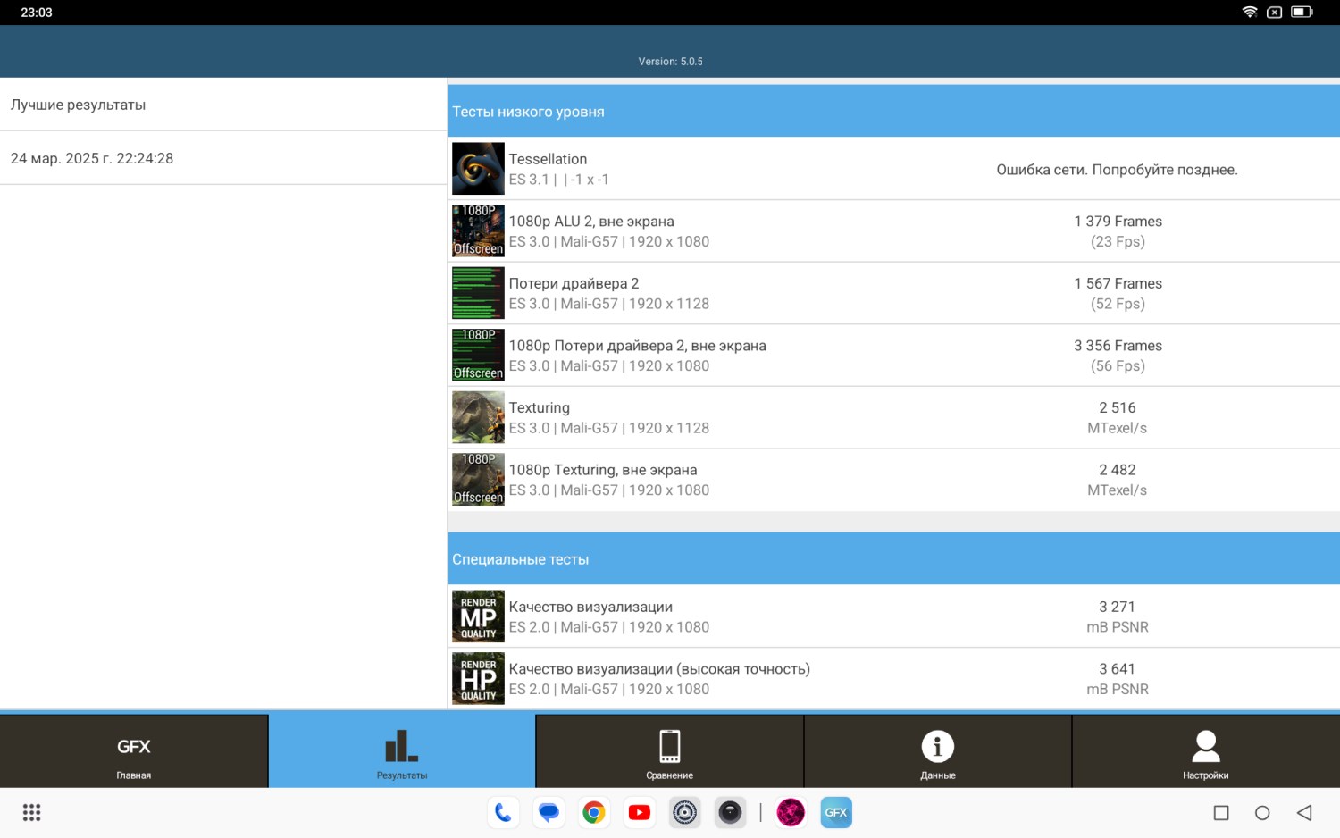Viewport: 1340px width, 838px height.
Task: Tap the Специальные тесты section header
Action: point(893,559)
